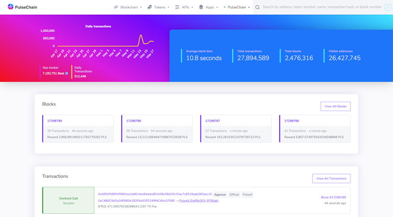Click the Apps layers icon
The width and height of the screenshot is (393, 217).
pyautogui.click(x=201, y=7)
